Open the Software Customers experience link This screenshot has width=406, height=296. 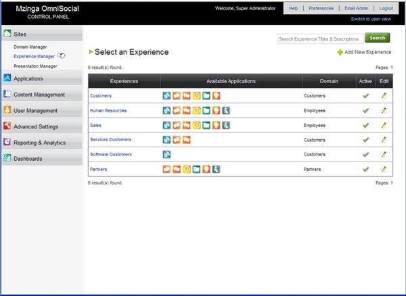(x=111, y=154)
